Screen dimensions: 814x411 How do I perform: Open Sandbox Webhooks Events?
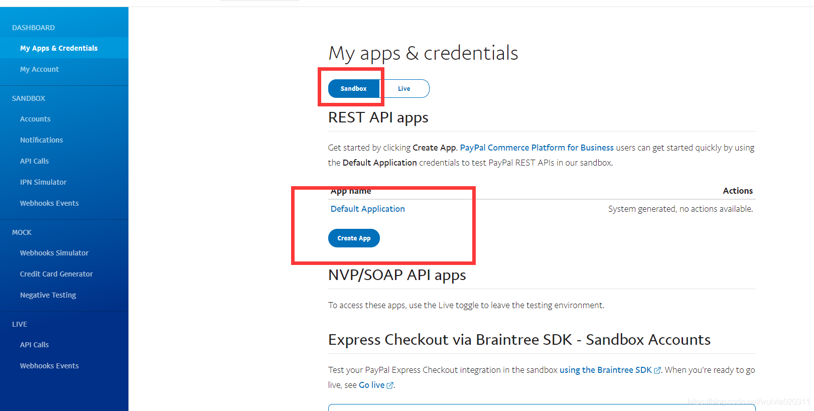(49, 203)
